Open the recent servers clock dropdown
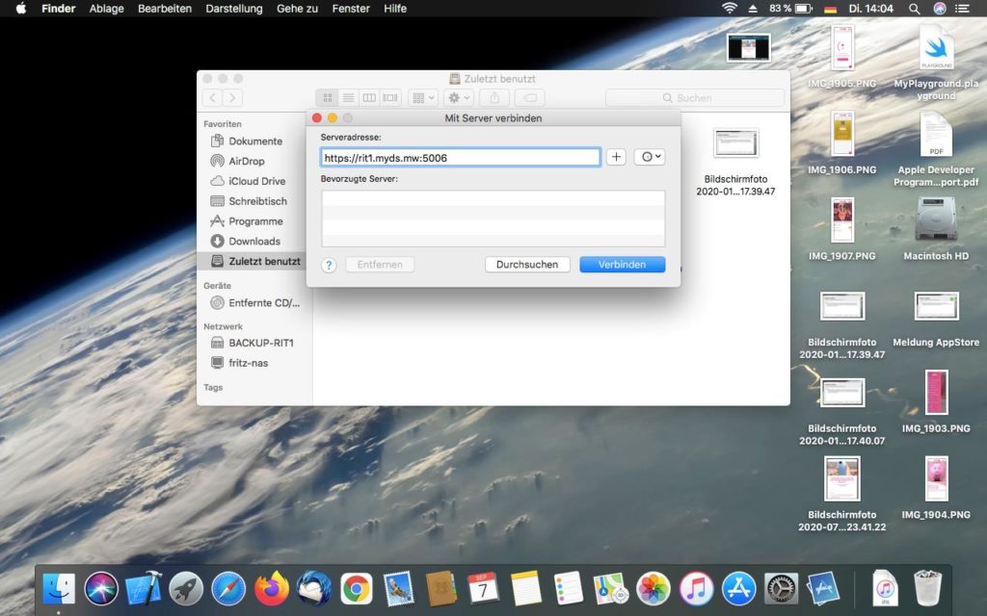This screenshot has height=616, width=987. [x=650, y=157]
